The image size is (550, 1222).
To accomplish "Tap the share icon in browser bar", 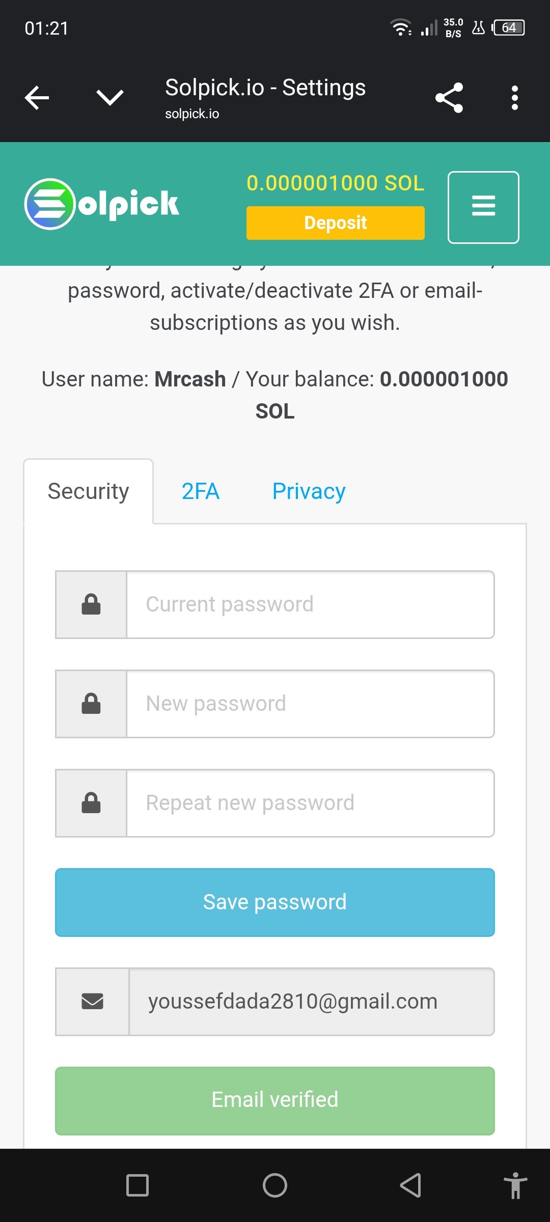I will [449, 98].
